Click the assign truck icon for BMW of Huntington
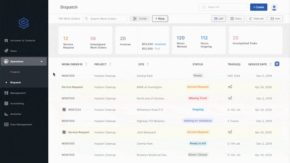290x163 pixels. point(230,87)
